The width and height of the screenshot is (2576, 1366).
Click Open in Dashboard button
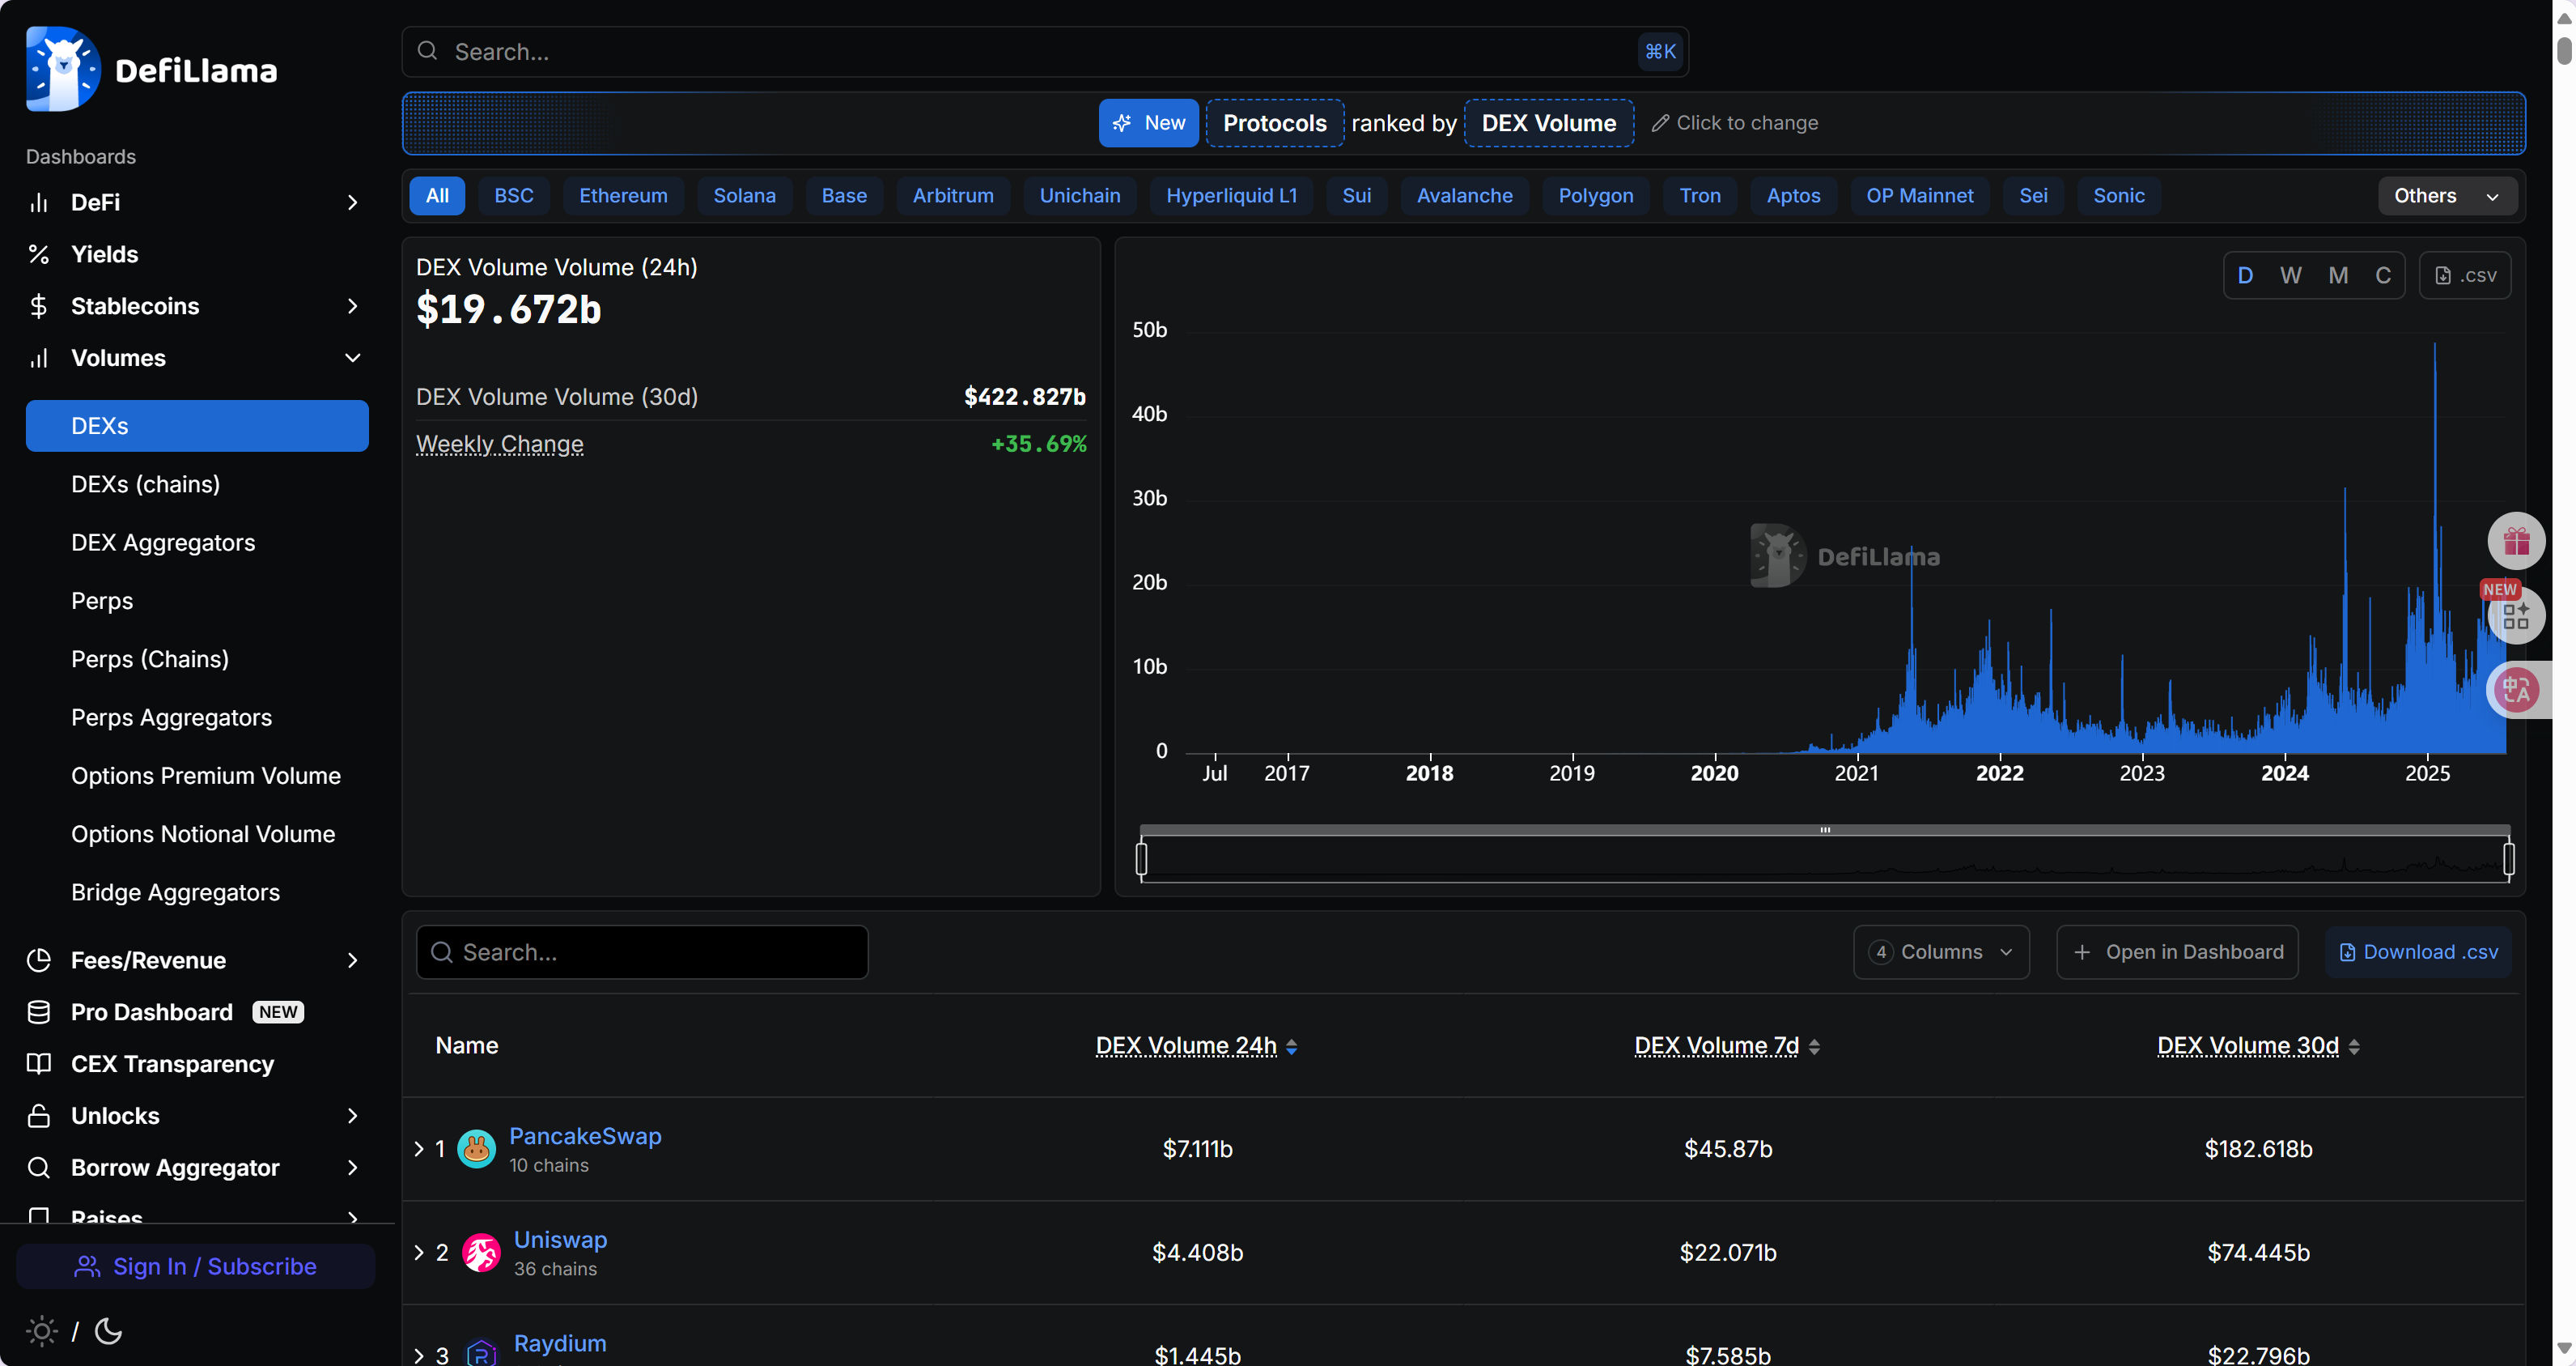pyautogui.click(x=2177, y=951)
